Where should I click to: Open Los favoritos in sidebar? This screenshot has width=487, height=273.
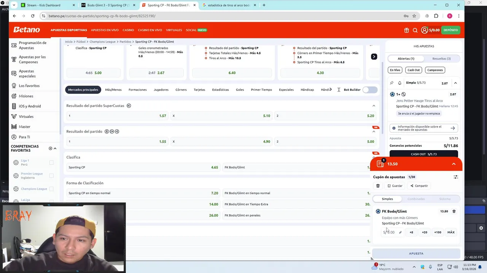click(x=29, y=86)
